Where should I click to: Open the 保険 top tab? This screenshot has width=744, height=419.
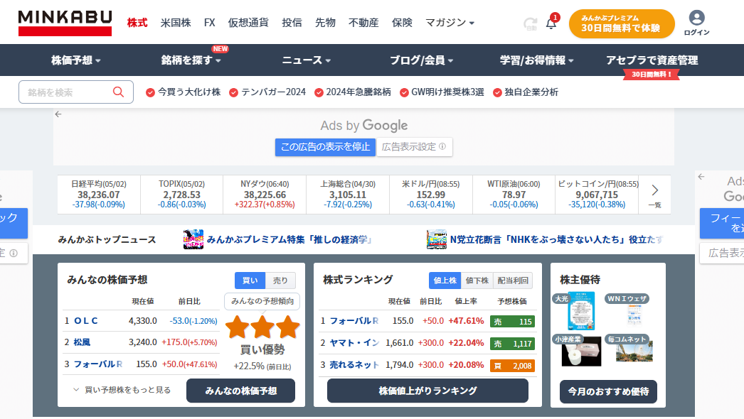click(402, 23)
